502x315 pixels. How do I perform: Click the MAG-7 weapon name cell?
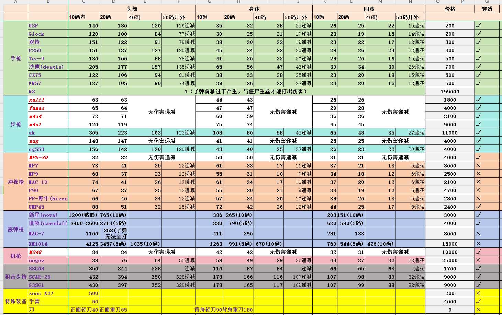tap(48, 233)
